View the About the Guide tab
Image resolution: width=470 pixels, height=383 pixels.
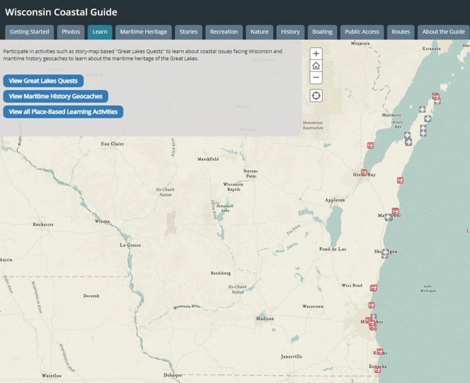coord(443,32)
